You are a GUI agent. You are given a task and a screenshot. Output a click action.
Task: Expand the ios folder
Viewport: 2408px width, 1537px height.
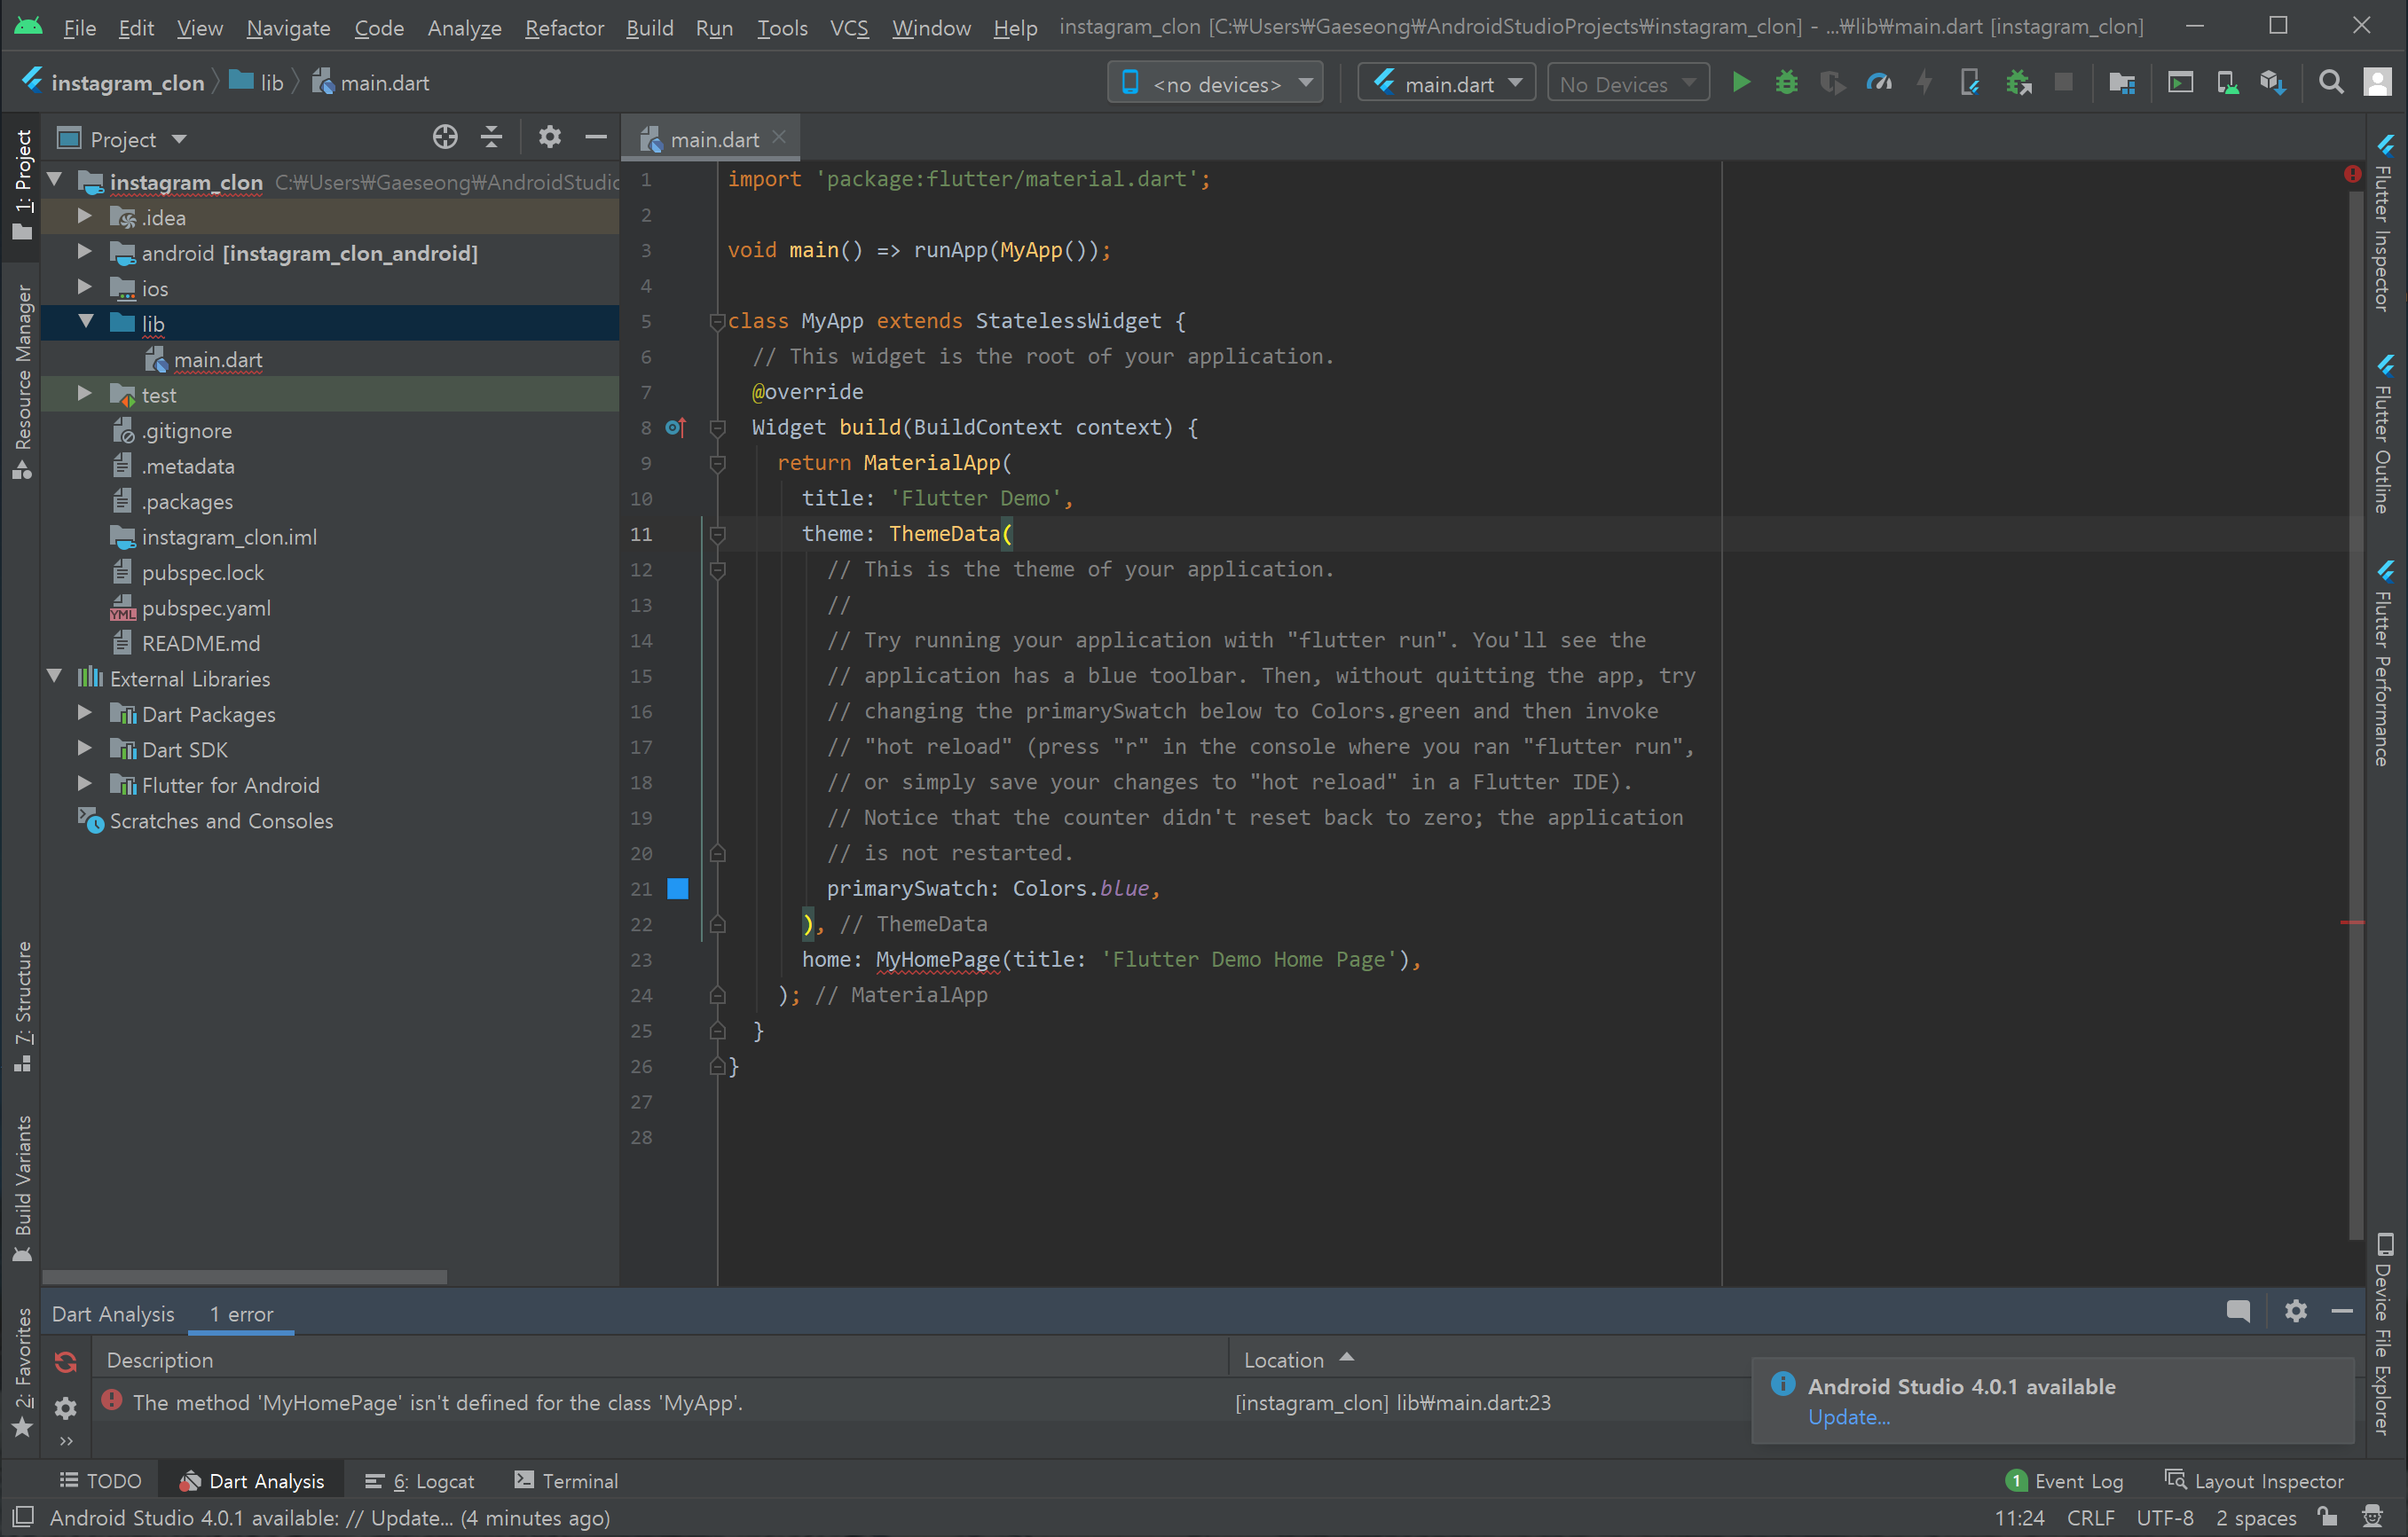click(x=85, y=286)
